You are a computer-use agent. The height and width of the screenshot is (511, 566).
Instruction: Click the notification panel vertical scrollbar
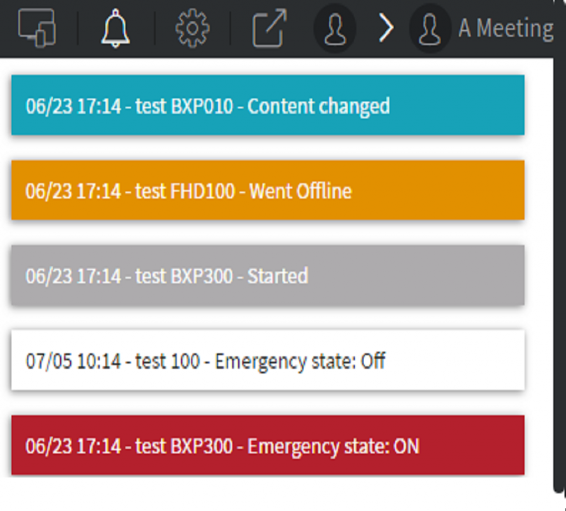[x=559, y=274]
